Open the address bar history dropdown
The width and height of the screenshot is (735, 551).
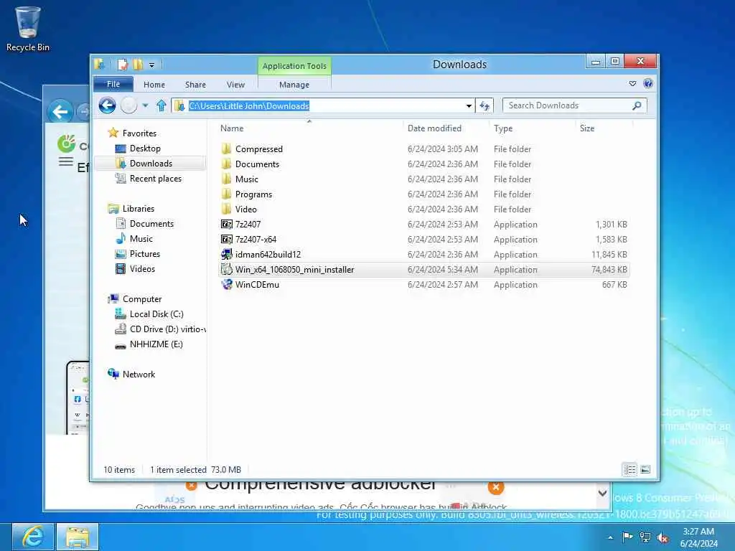pos(469,106)
